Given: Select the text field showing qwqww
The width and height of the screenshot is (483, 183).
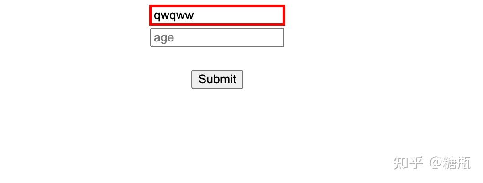Looking at the screenshot, I should tap(217, 15).
